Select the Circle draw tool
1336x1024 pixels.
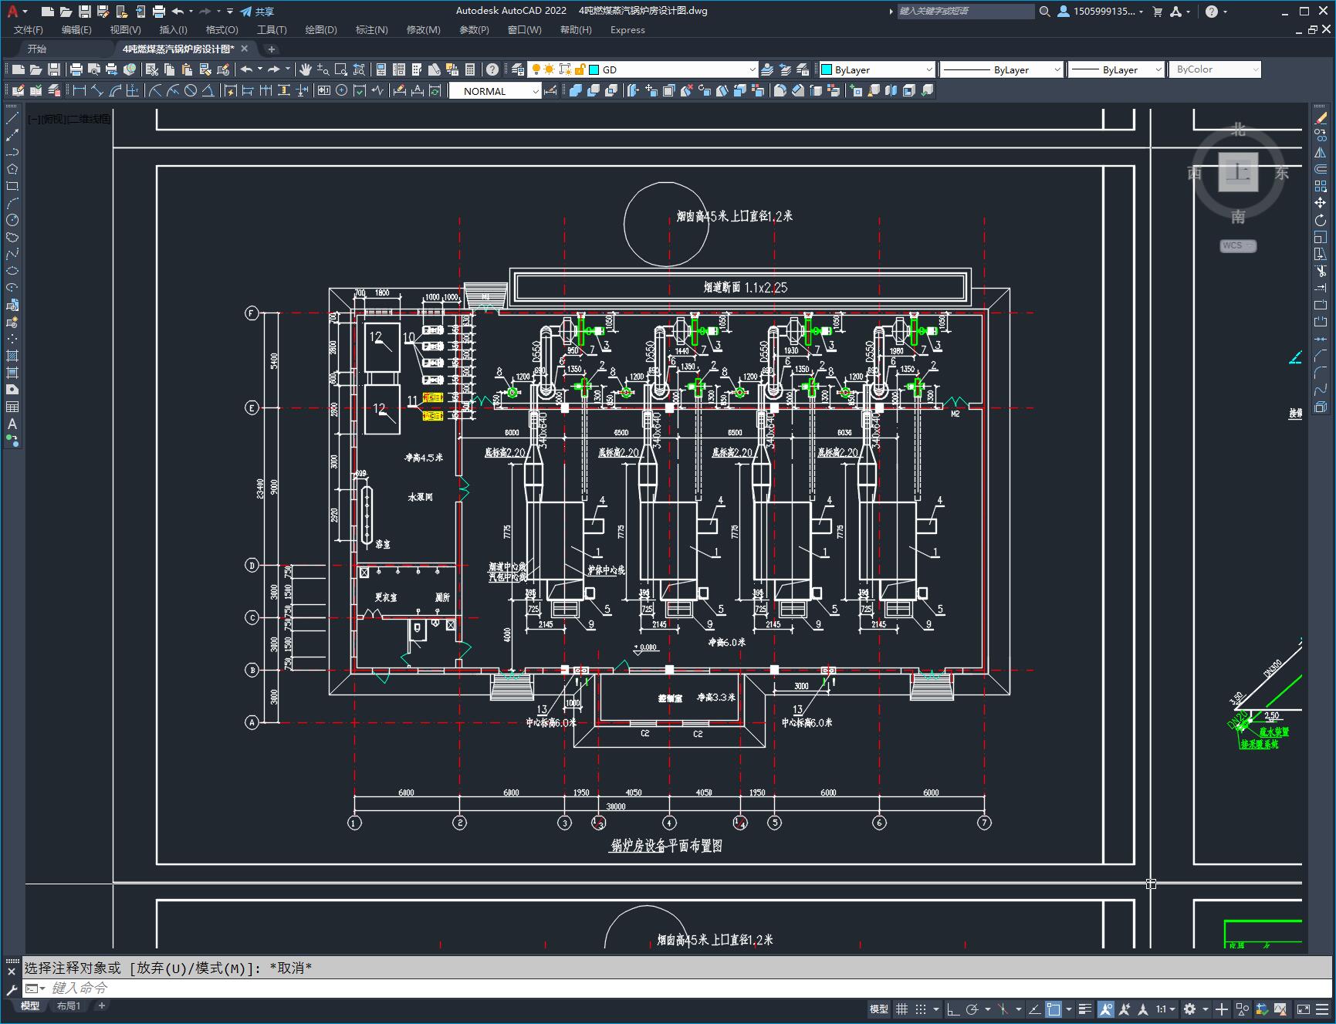coord(12,220)
